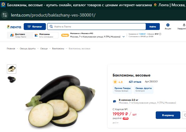Click the store icon beside В наличии
Screen dimensions: 186x132
[x=115, y=101]
